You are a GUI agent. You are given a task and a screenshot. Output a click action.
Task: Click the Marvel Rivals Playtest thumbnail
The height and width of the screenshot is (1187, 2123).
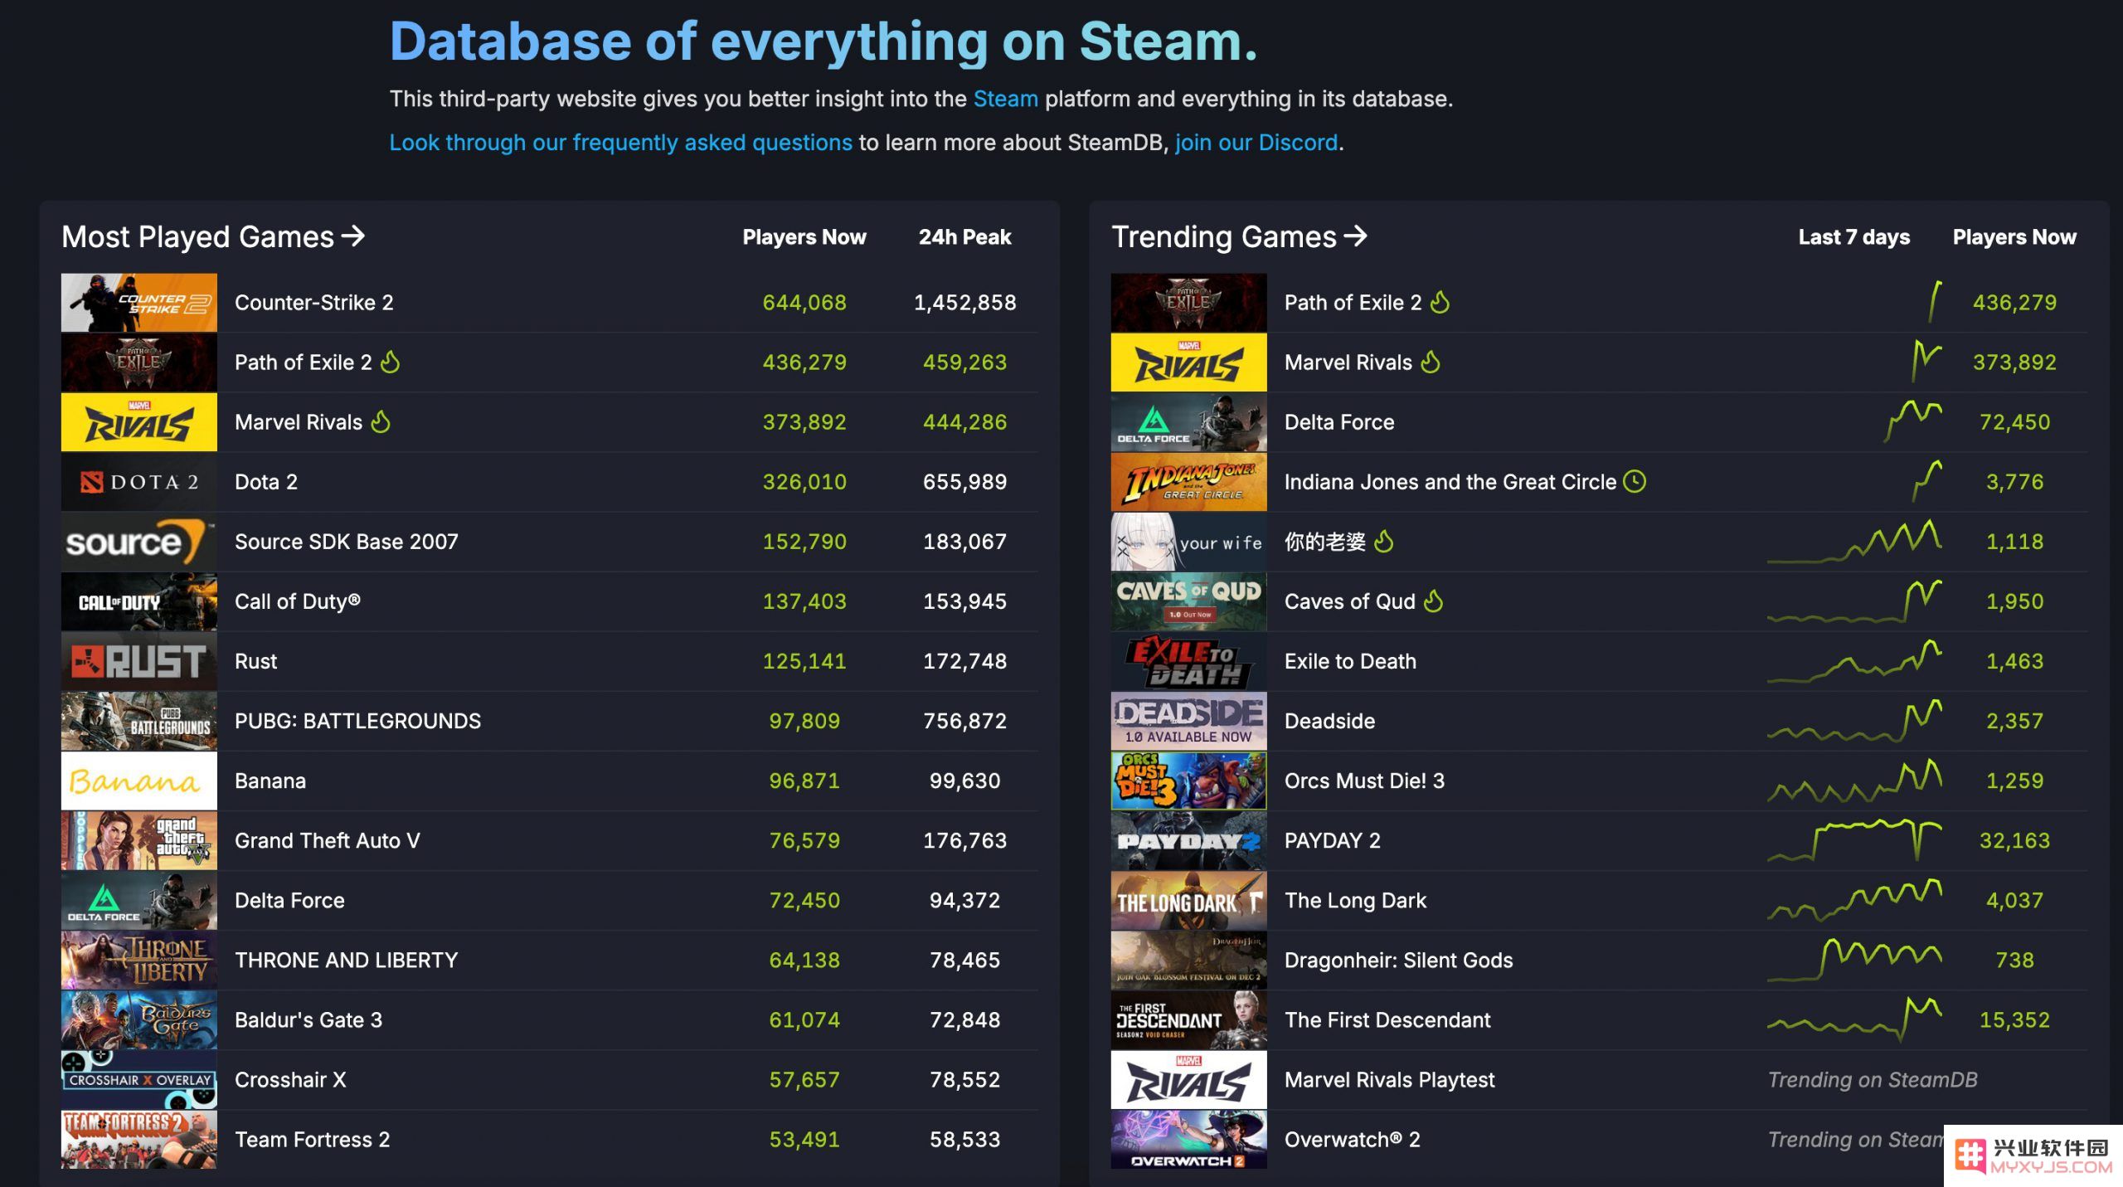1189,1079
